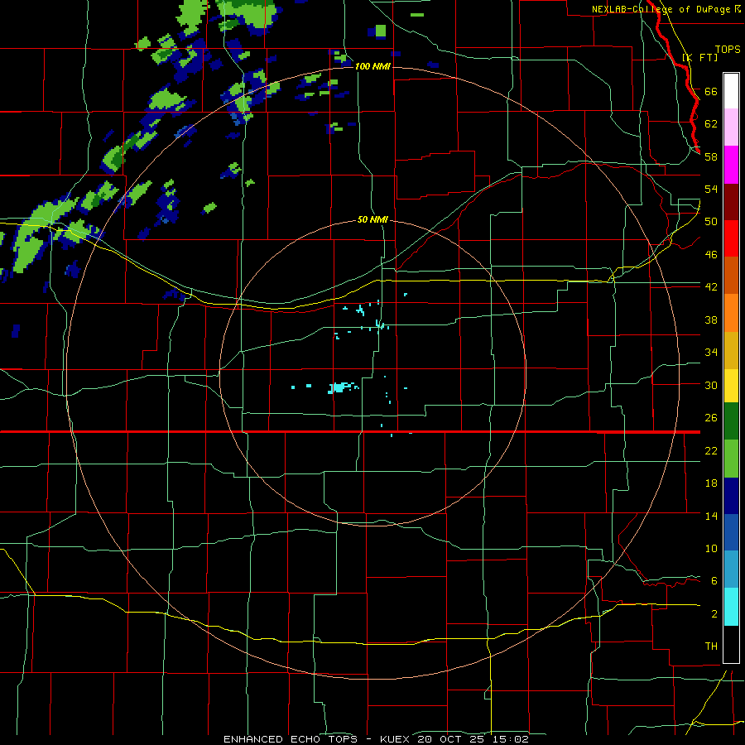Click the "50 NMI" range ring label

click(x=372, y=219)
